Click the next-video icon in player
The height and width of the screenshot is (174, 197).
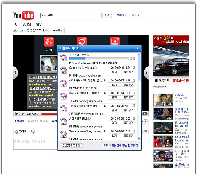(114, 41)
